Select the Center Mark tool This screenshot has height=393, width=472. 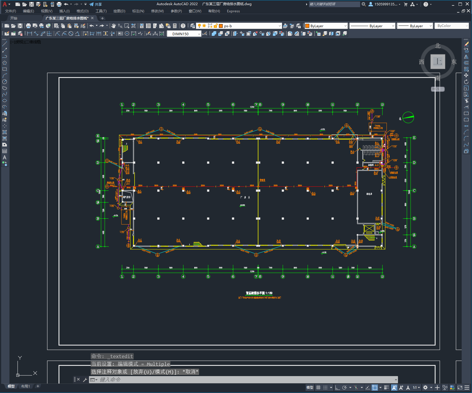coord(127,34)
